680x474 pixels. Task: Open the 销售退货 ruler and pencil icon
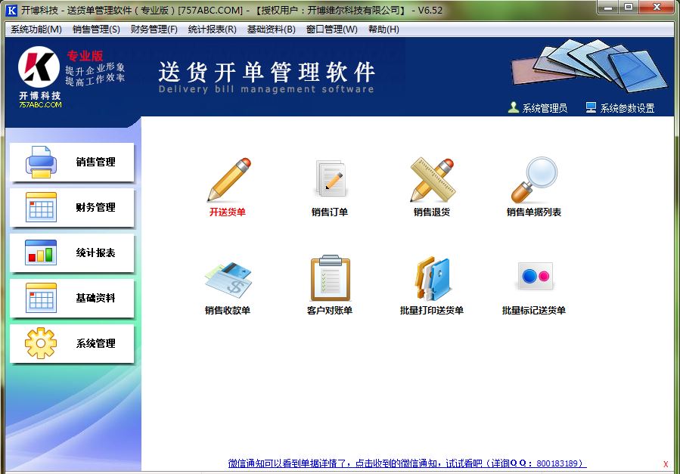[x=432, y=179]
